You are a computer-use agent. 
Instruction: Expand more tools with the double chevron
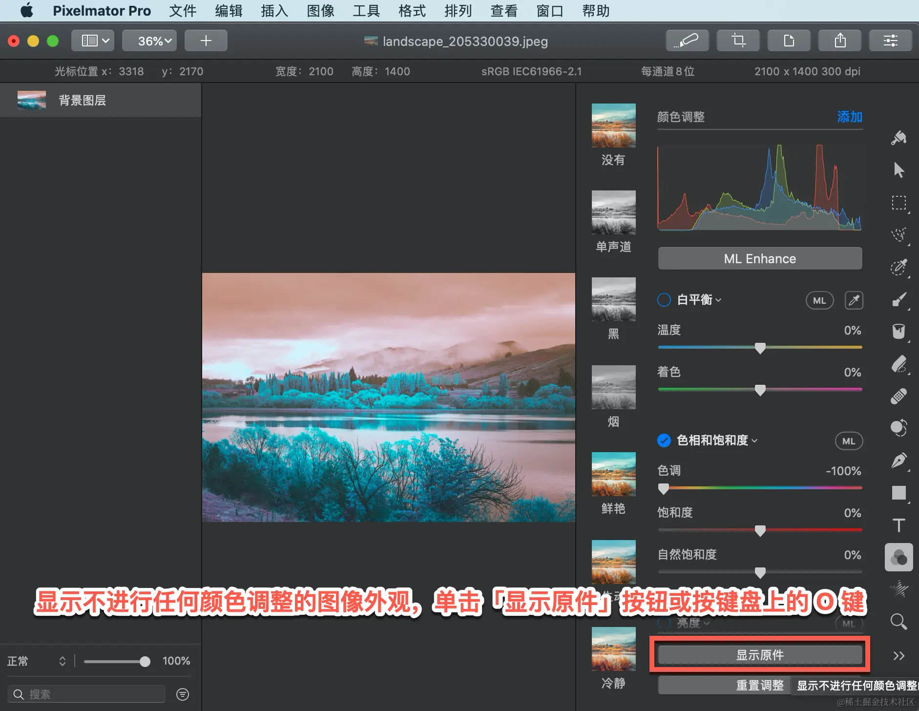coord(898,656)
